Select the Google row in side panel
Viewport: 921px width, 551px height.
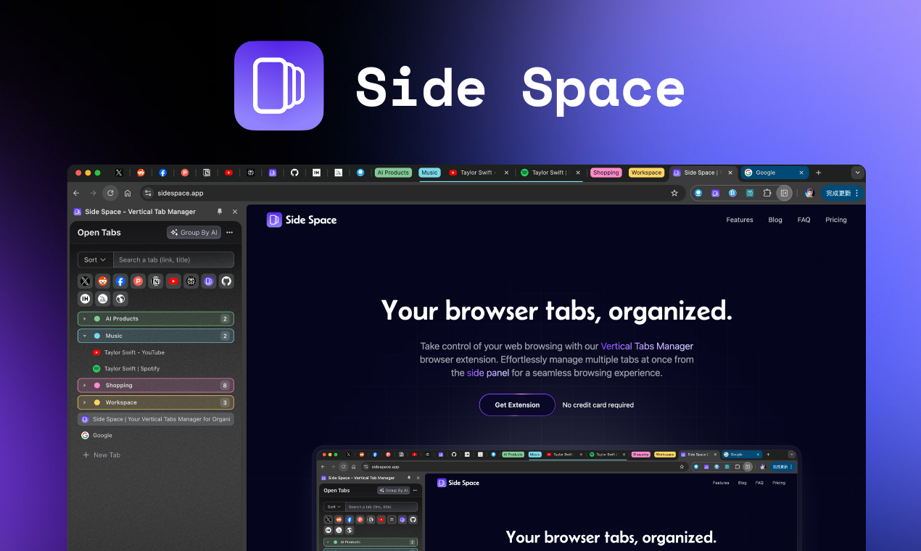coord(156,436)
